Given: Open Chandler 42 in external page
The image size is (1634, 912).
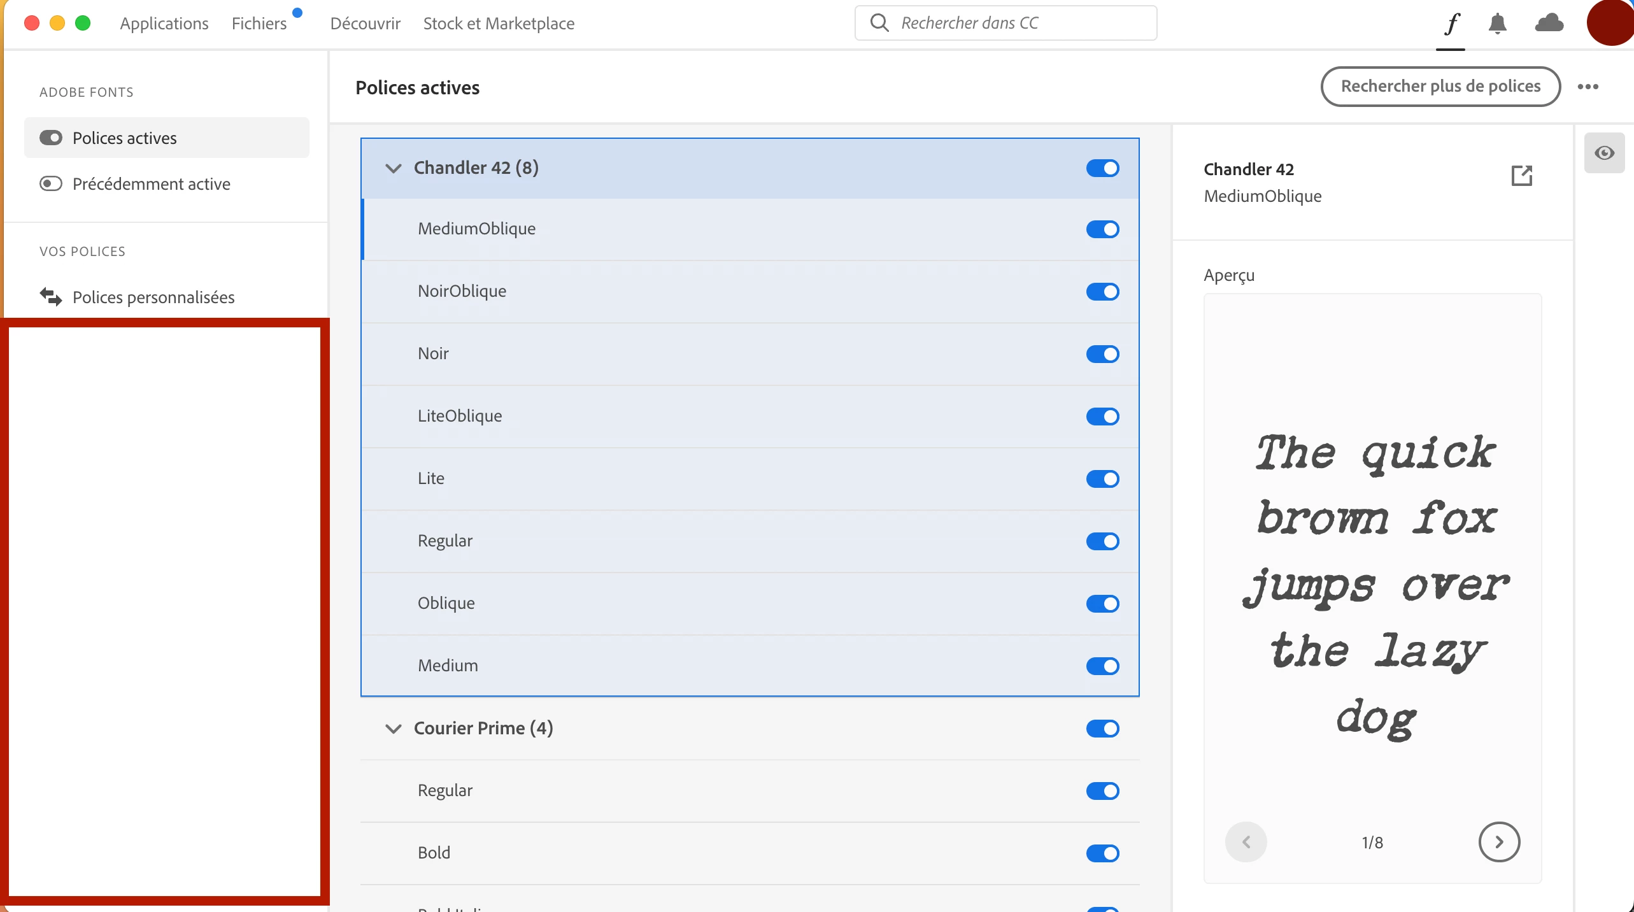Looking at the screenshot, I should [1521, 175].
